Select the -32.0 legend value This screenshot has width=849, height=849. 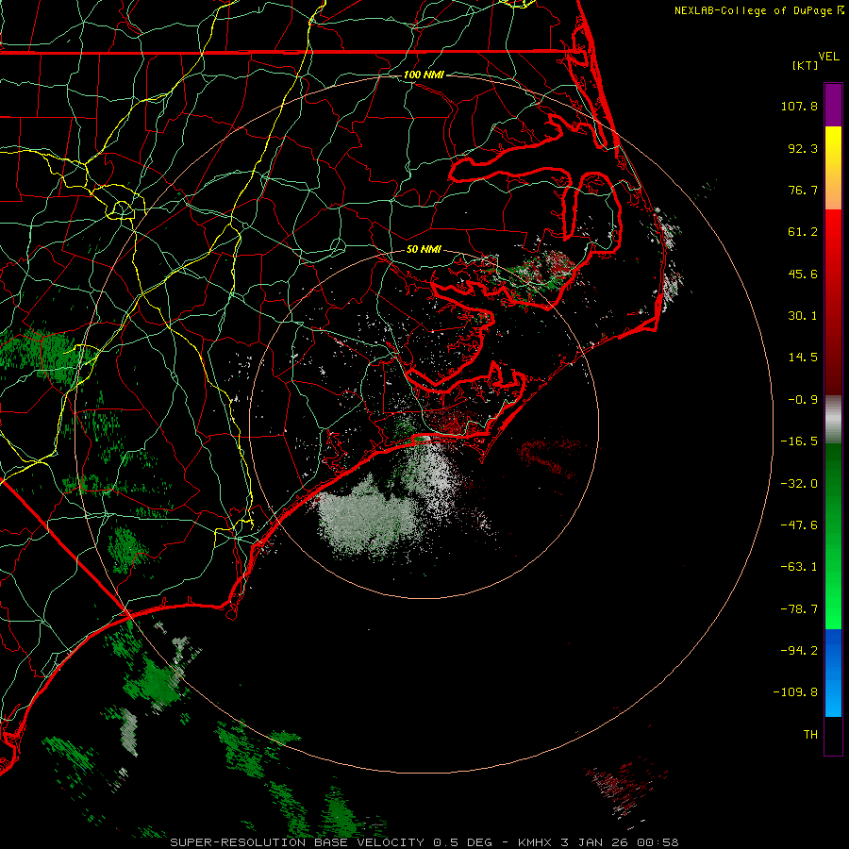click(799, 484)
